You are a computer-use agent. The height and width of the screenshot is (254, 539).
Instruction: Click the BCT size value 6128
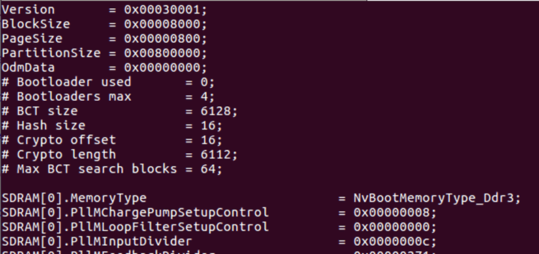pos(216,111)
